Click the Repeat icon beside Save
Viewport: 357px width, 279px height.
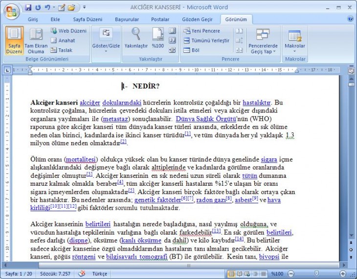coord(38,7)
